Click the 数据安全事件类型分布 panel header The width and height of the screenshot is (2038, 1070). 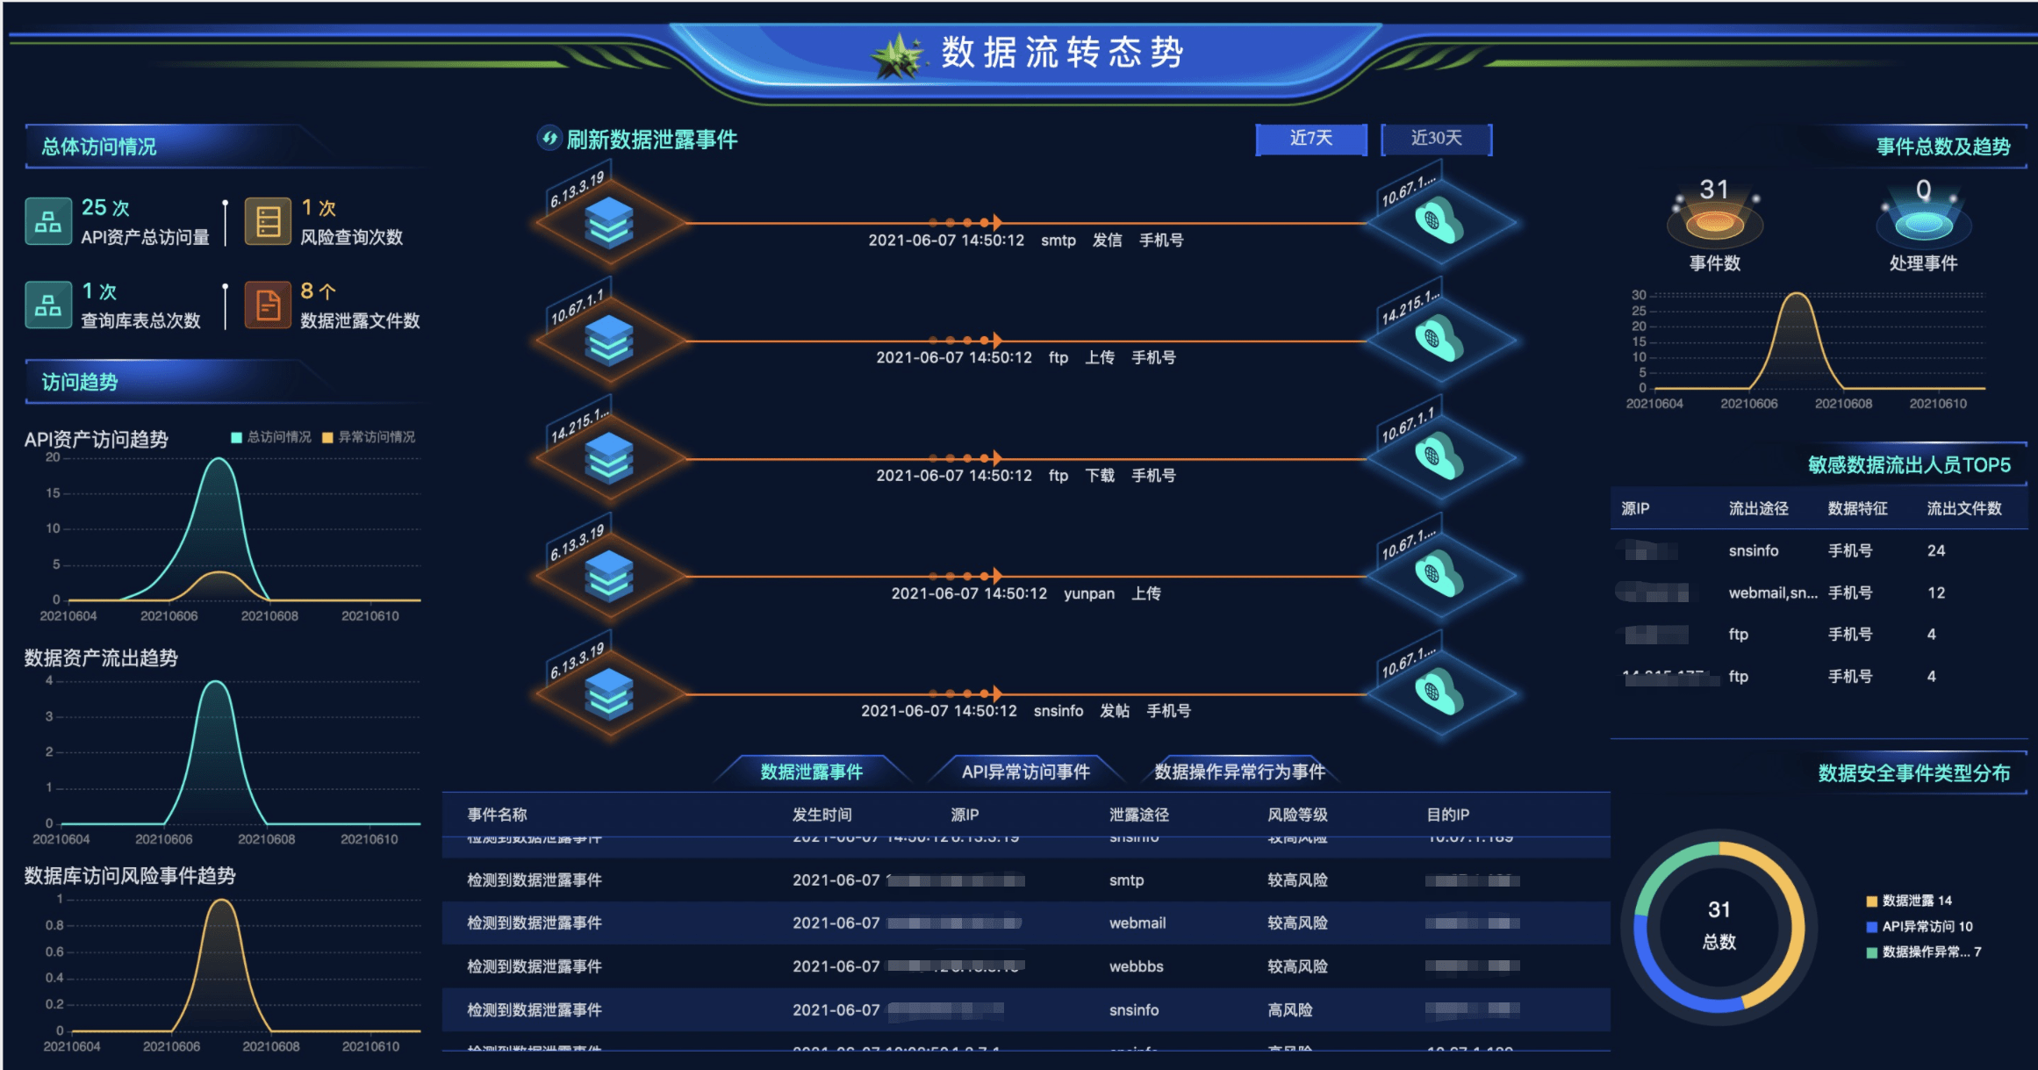pos(1914,773)
